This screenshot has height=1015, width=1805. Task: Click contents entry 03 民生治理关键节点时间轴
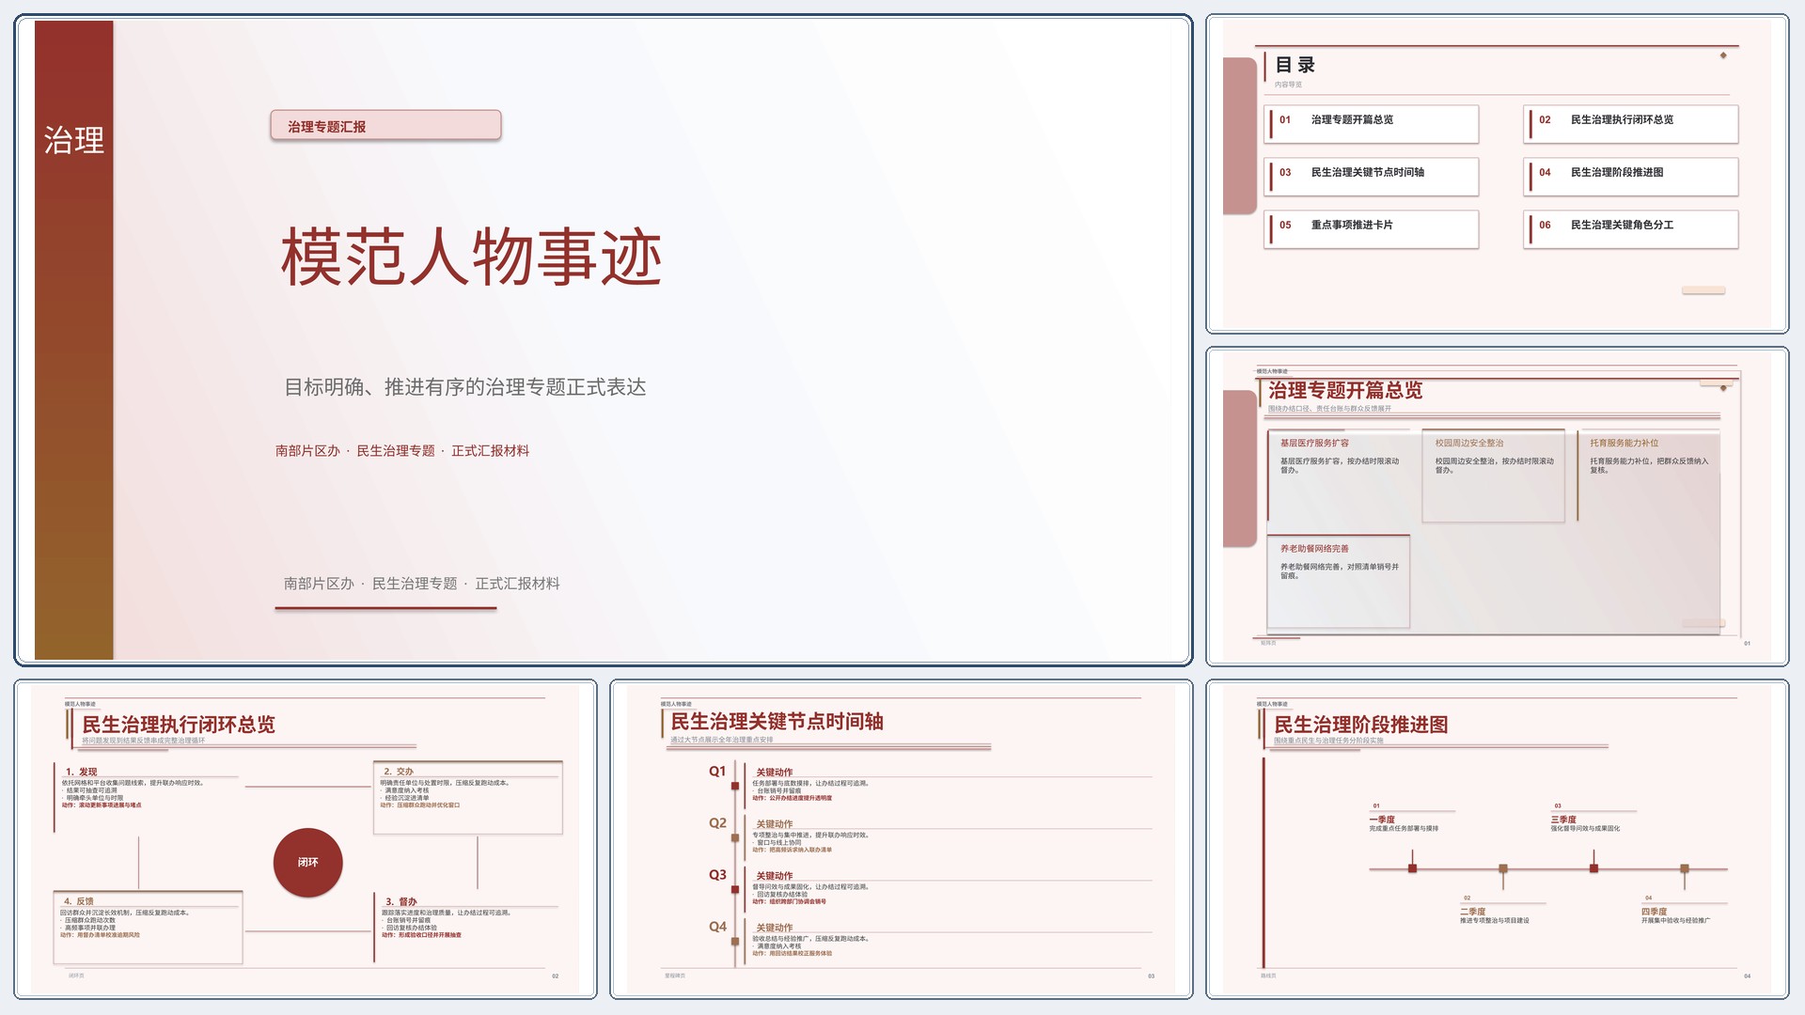coord(1372,176)
